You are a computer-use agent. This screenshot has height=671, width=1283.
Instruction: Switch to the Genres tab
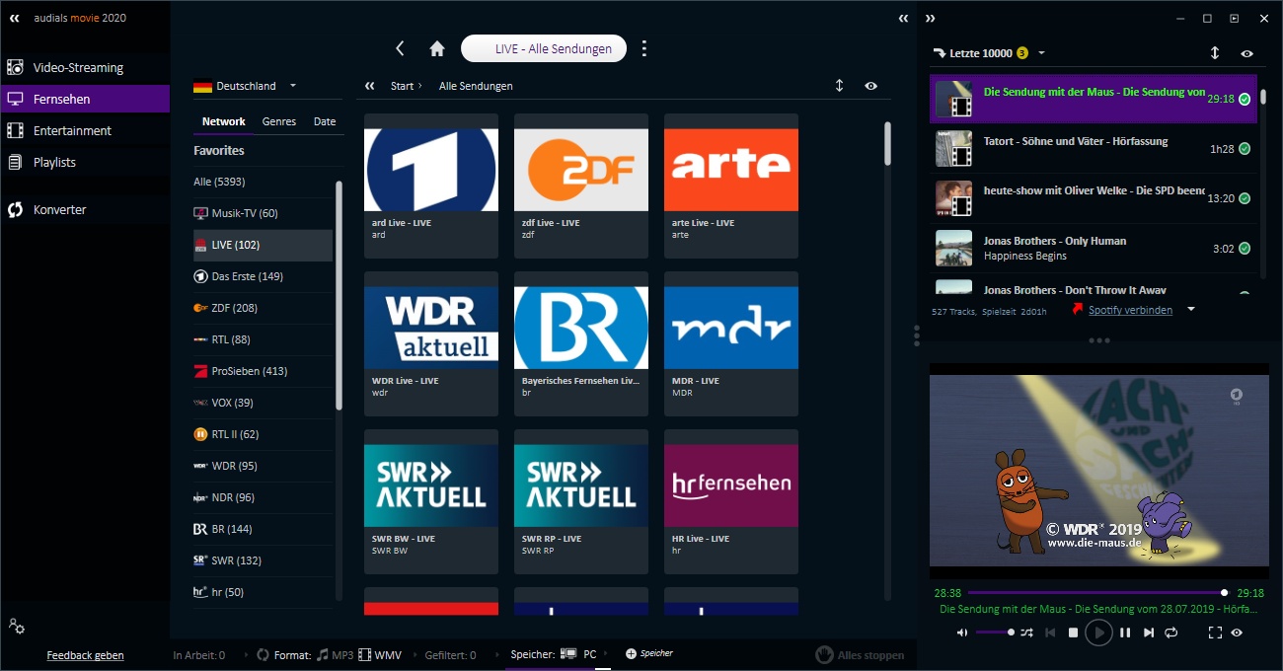(x=279, y=121)
